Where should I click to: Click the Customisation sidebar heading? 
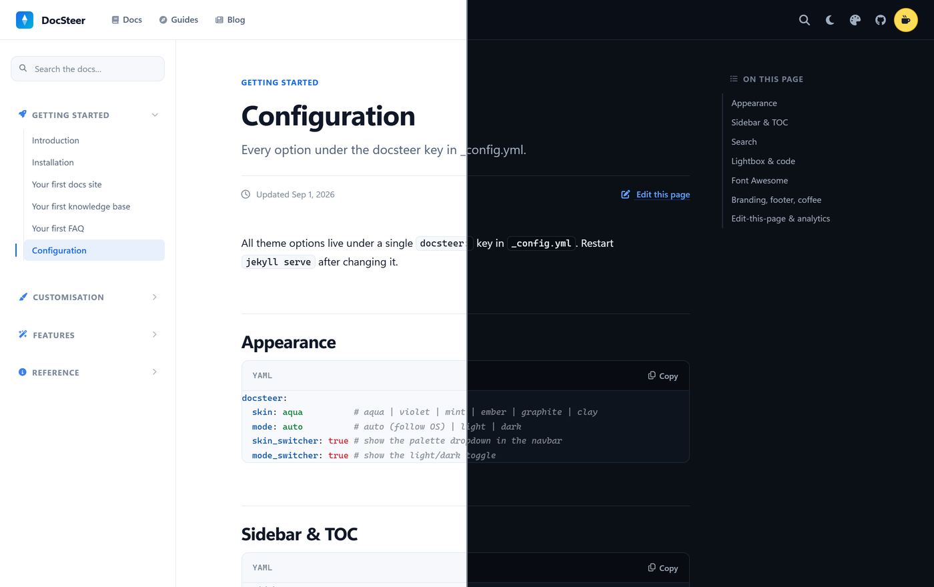[68, 298]
